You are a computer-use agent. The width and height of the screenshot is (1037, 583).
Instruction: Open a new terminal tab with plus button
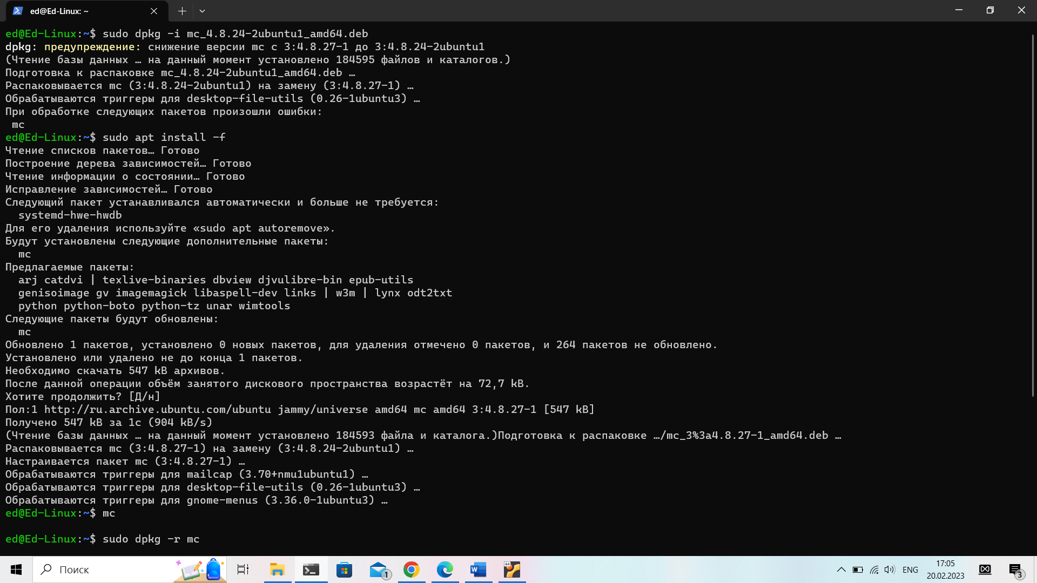182,11
